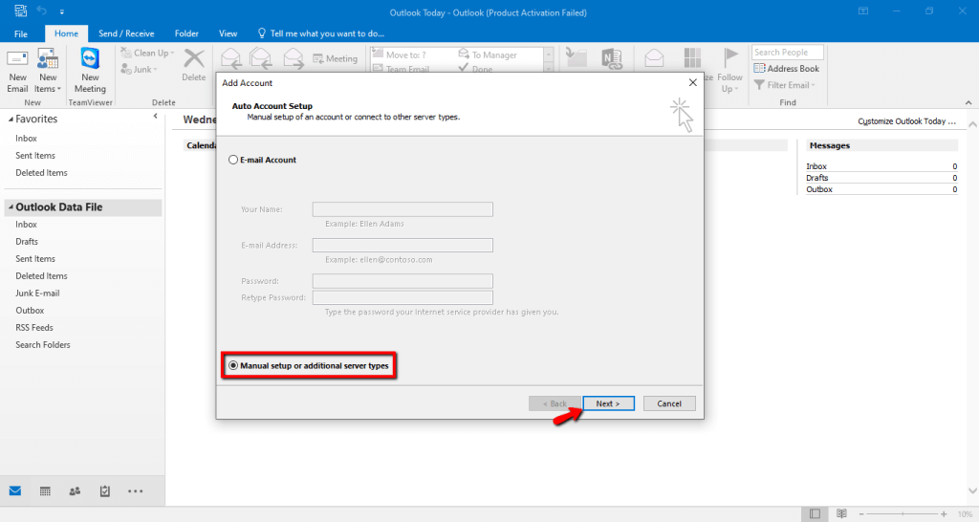Open the New Items menu
Image resolution: width=979 pixels, height=522 pixels.
tap(48, 71)
